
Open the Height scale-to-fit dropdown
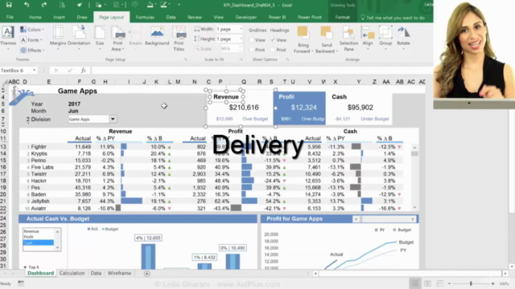pyautogui.click(x=241, y=39)
